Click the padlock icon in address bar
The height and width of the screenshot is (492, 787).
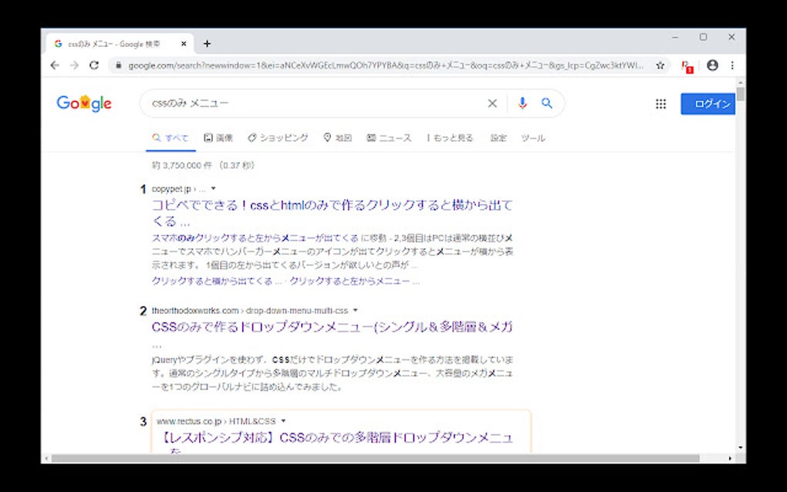[119, 66]
